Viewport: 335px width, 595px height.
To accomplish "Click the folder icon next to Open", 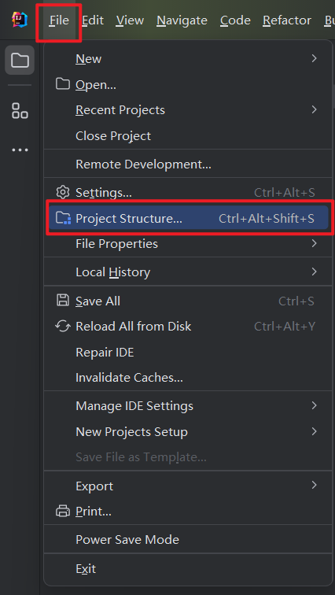I will tap(63, 84).
